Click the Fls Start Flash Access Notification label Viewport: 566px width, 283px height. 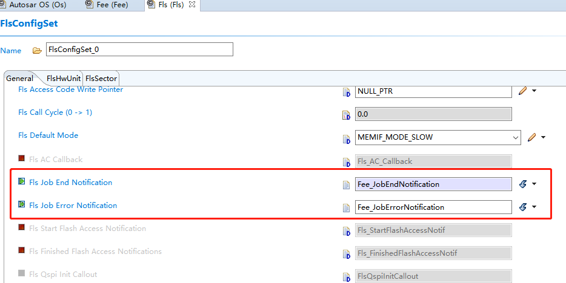87,229
